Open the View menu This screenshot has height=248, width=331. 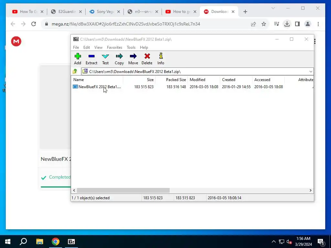[98, 47]
